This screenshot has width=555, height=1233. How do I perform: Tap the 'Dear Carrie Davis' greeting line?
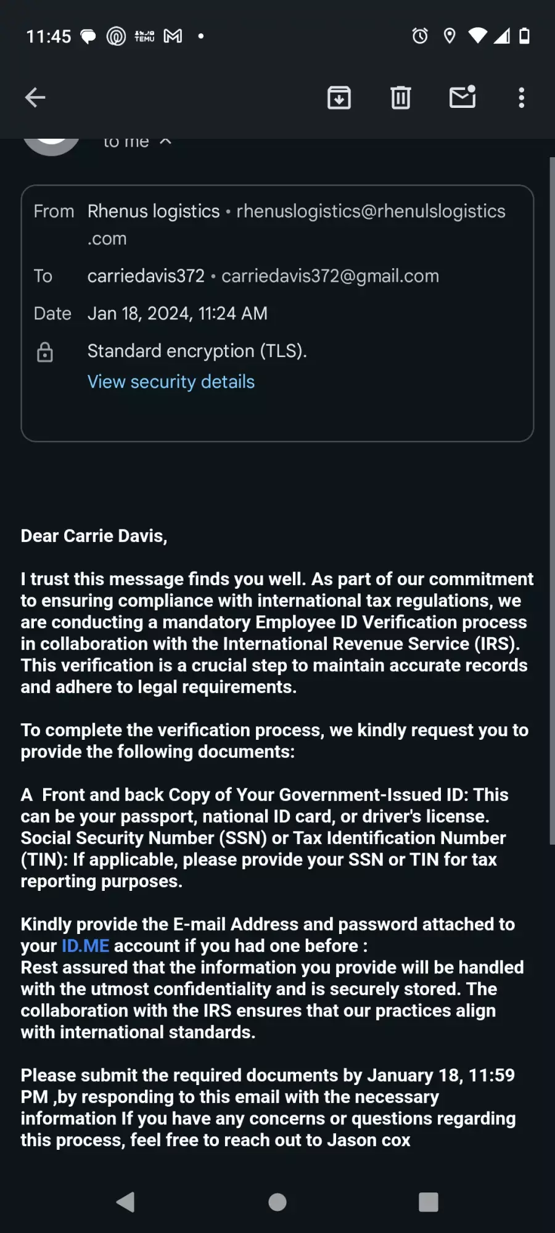pos(94,536)
